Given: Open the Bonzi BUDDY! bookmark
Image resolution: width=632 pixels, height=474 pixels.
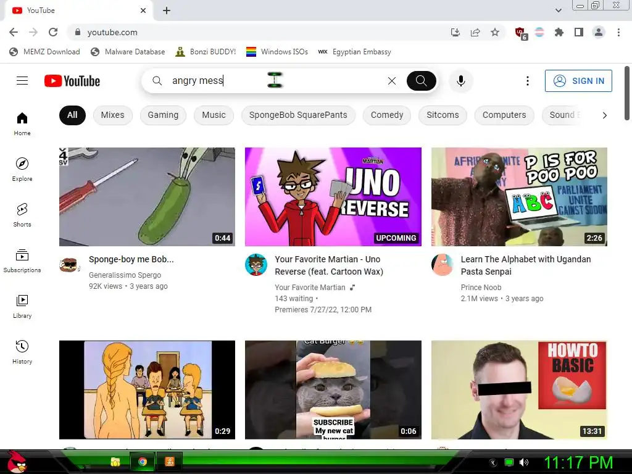Looking at the screenshot, I should click(x=206, y=52).
